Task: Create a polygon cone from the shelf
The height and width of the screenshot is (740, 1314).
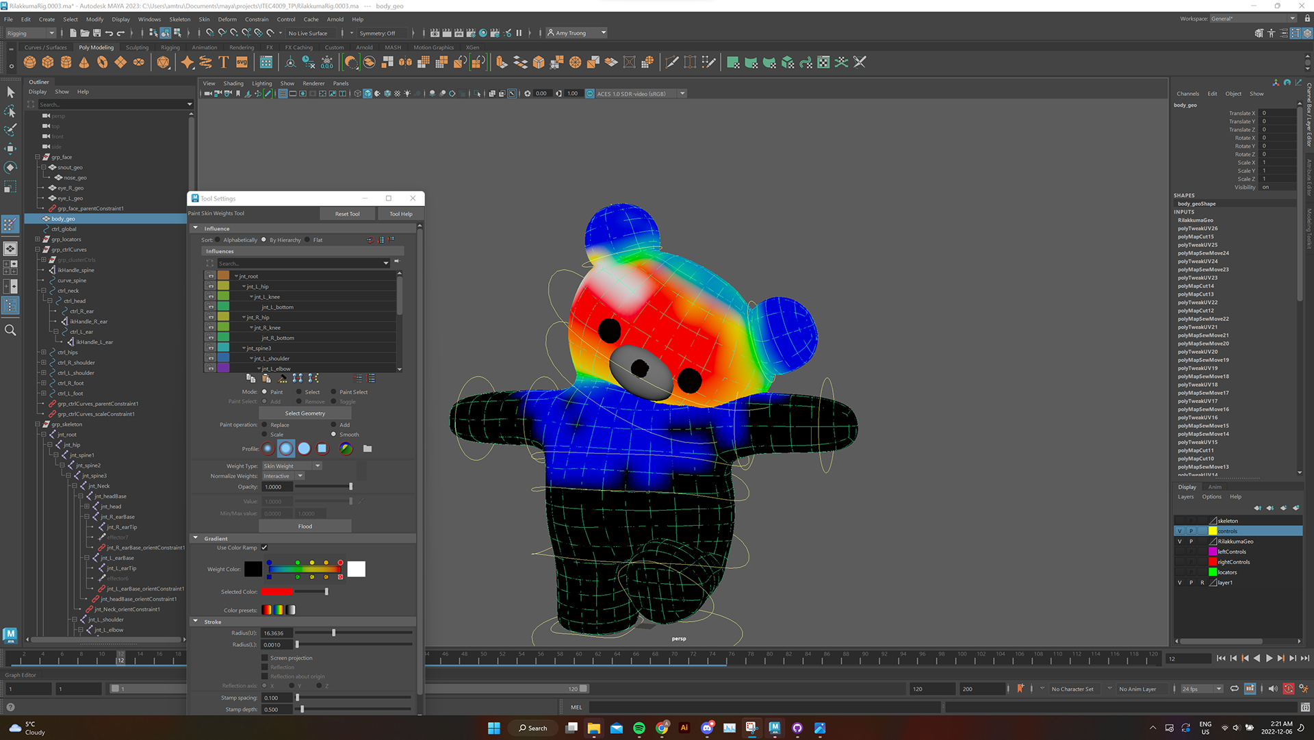Action: [84, 62]
